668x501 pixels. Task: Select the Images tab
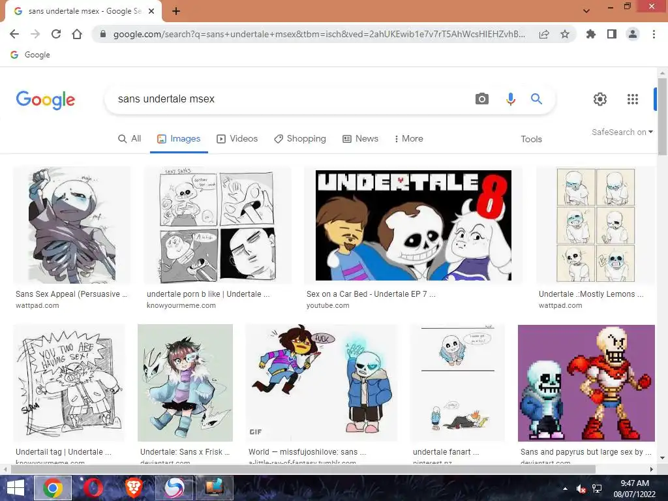tap(179, 139)
